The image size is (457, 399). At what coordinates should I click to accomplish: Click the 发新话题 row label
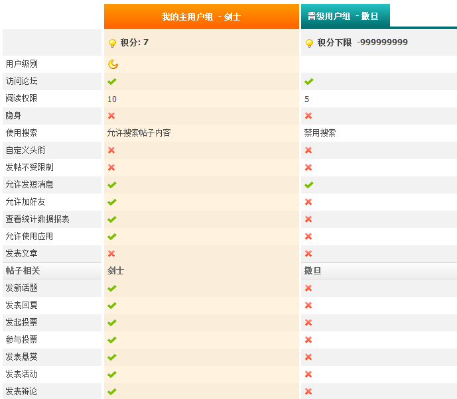pyautogui.click(x=22, y=288)
